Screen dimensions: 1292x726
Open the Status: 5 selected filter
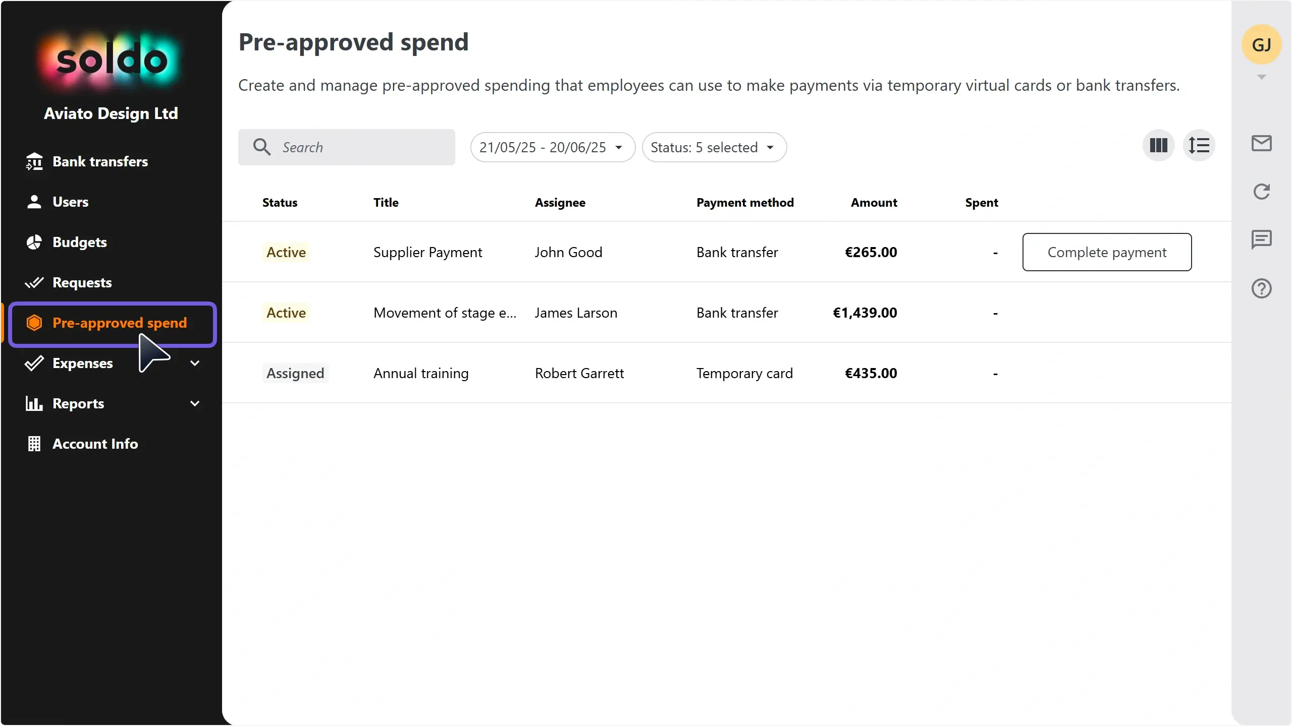(714, 147)
